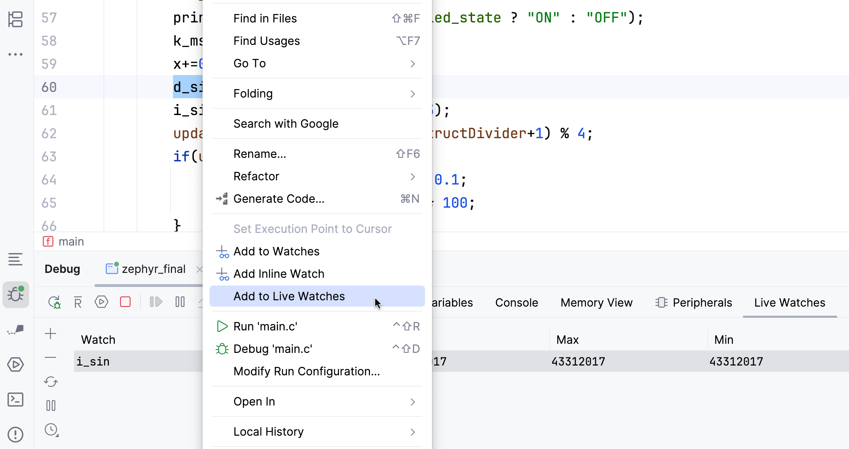Expand the Go To submenu
Screen dimensions: 849x449
tap(250, 63)
